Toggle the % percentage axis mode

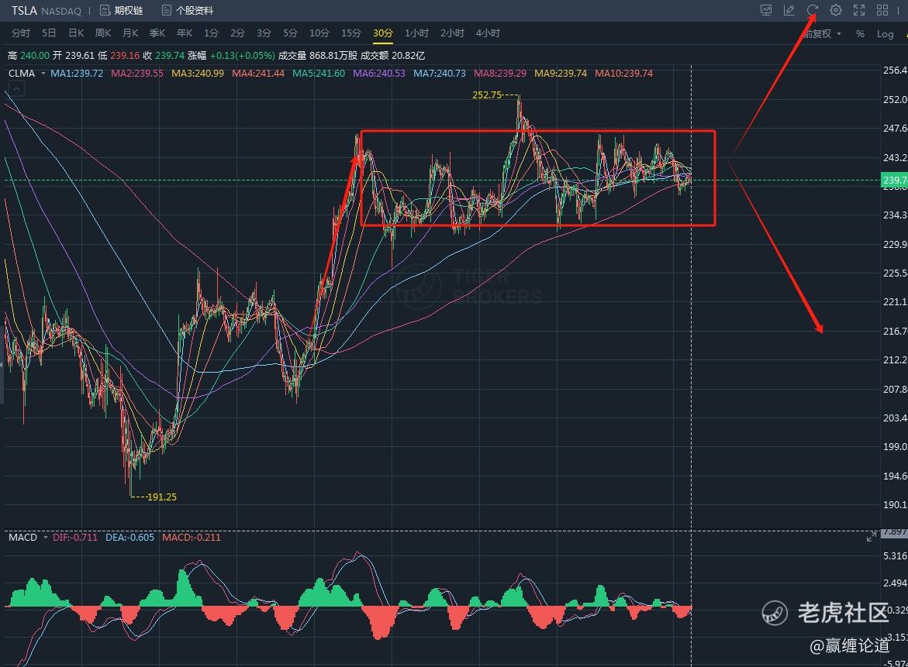(x=860, y=33)
